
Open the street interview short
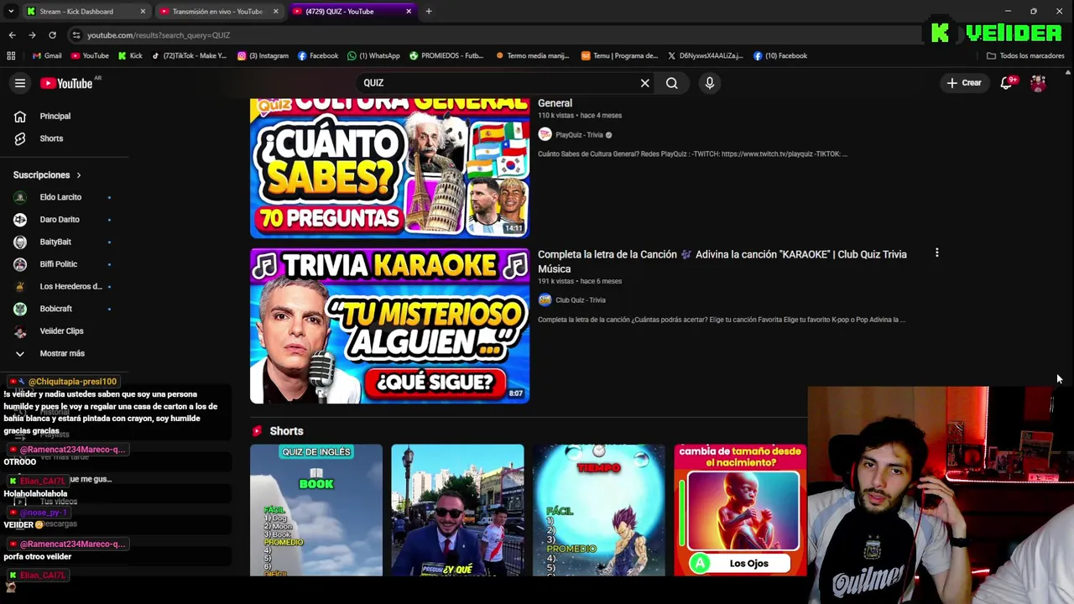tap(457, 510)
